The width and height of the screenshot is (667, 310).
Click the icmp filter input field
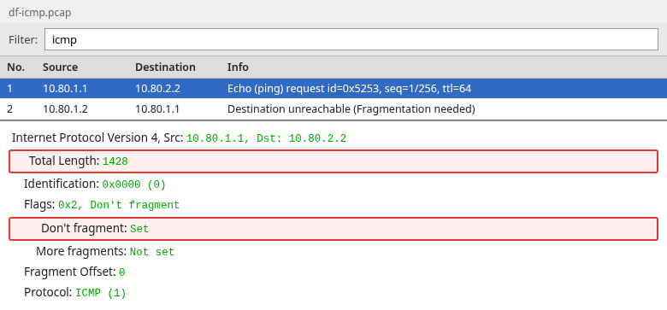click(x=351, y=39)
